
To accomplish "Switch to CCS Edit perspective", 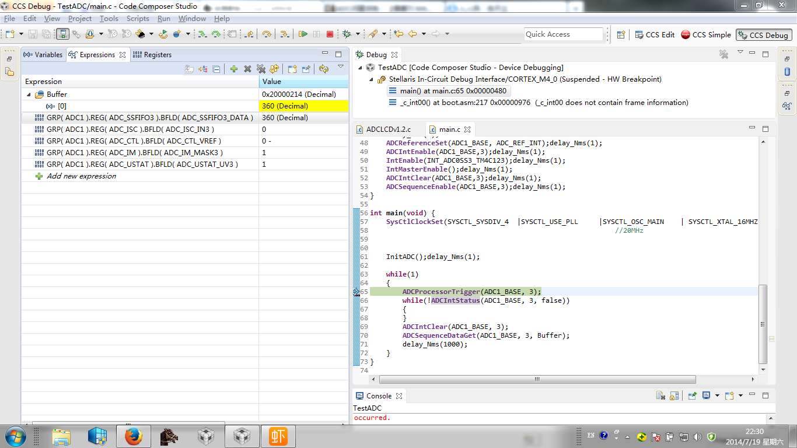I will [x=655, y=35].
